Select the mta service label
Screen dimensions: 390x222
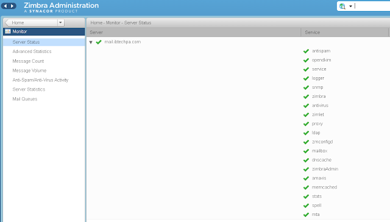tap(316, 215)
